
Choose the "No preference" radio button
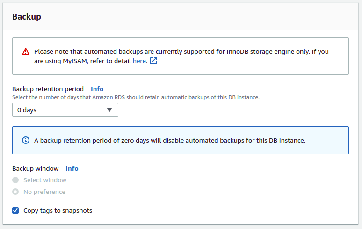pos(16,192)
